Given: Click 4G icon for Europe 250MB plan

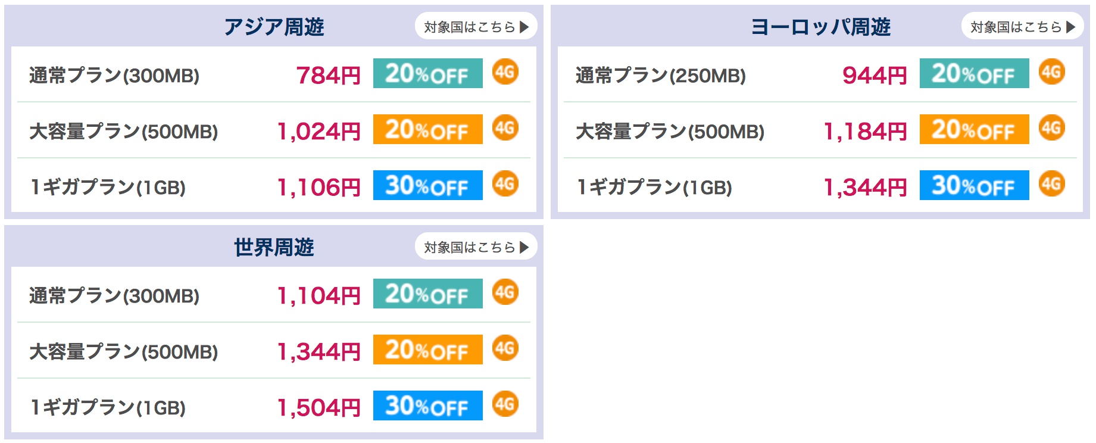Looking at the screenshot, I should [1052, 73].
